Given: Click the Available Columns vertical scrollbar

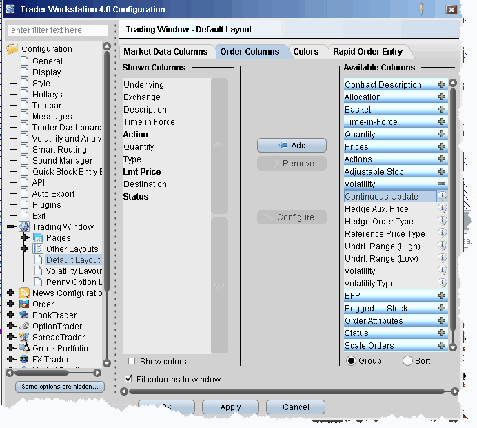Looking at the screenshot, I should pos(453,210).
